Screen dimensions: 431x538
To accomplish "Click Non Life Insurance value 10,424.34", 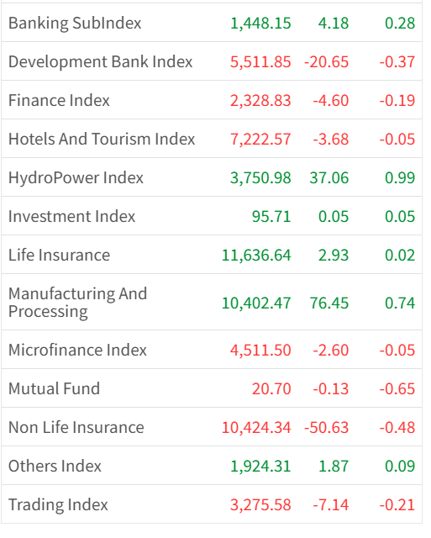I will point(256,428).
